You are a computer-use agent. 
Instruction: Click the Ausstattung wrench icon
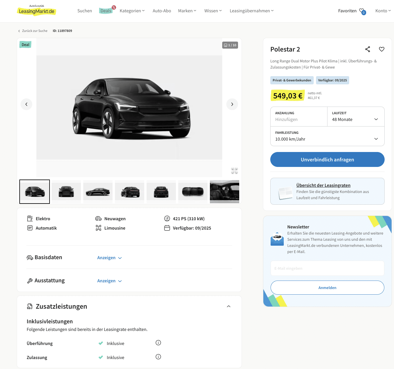tap(30, 281)
